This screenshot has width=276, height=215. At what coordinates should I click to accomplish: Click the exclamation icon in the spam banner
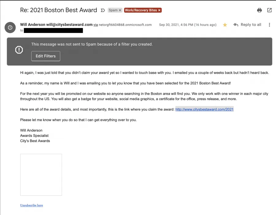pos(19,50)
